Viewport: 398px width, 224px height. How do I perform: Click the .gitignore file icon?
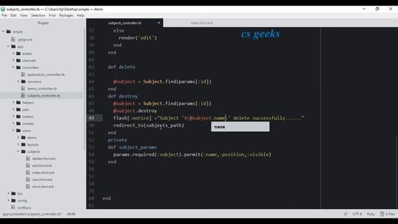click(x=13, y=39)
